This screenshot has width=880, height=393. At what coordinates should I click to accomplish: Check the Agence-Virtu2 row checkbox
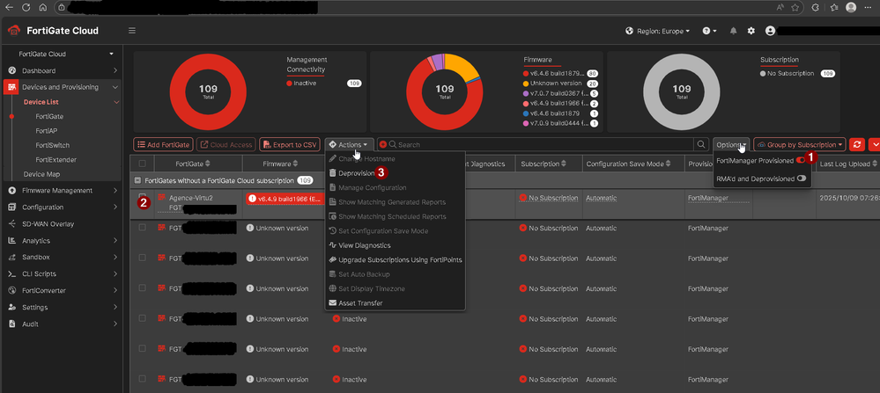(x=142, y=197)
